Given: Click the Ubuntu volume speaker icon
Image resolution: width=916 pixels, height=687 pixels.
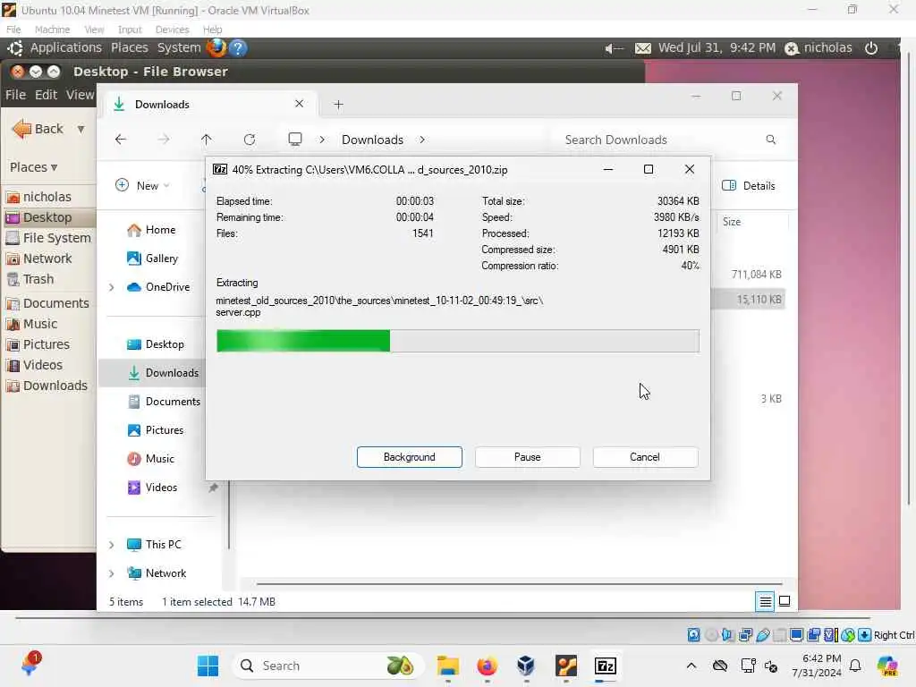Looking at the screenshot, I should 614,48.
